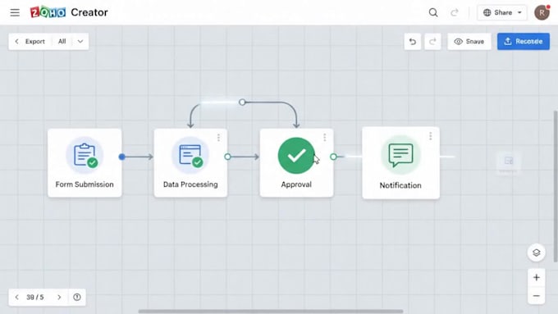Open Data Processing node options menu
558x314 pixels.
(x=218, y=138)
